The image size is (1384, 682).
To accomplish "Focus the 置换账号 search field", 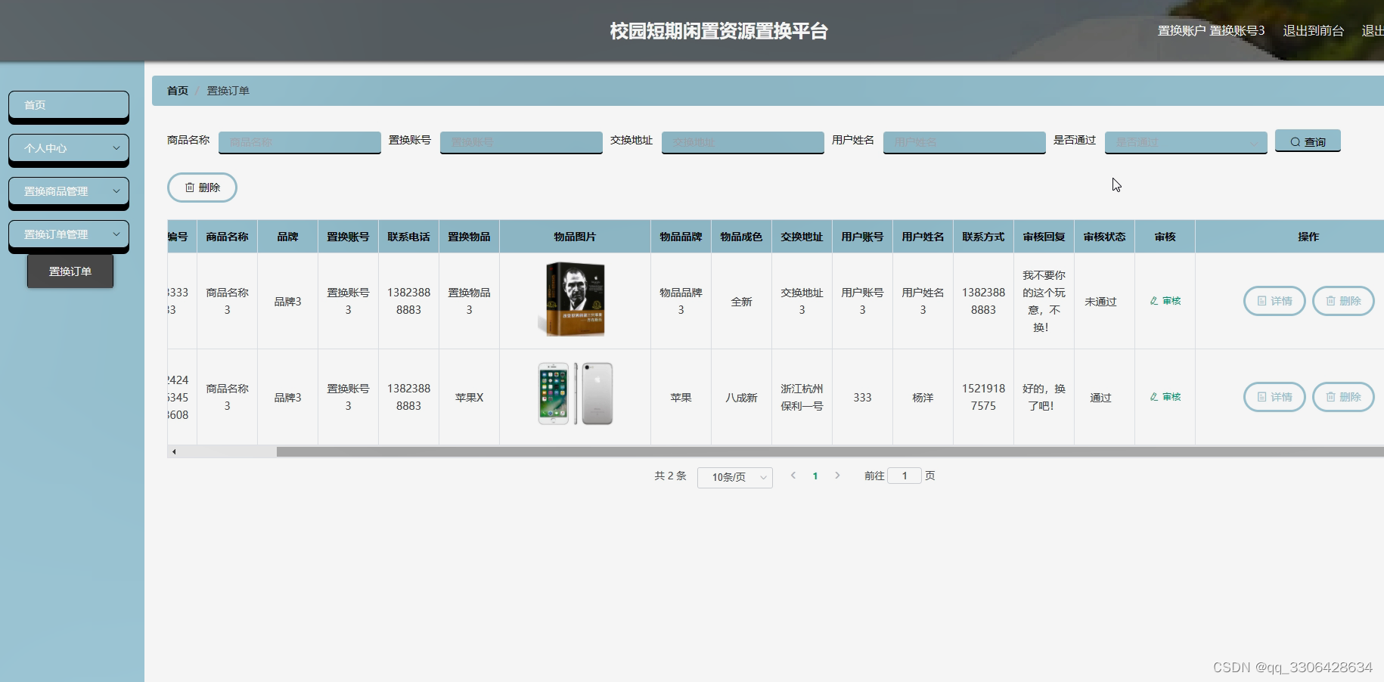I will tap(521, 142).
